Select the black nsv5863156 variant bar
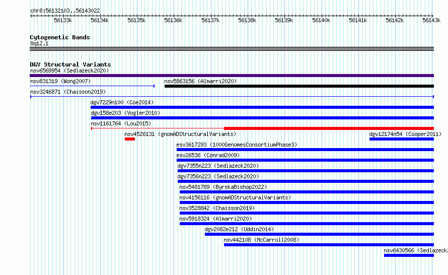The image size is (448, 275). pyautogui.click(x=299, y=86)
